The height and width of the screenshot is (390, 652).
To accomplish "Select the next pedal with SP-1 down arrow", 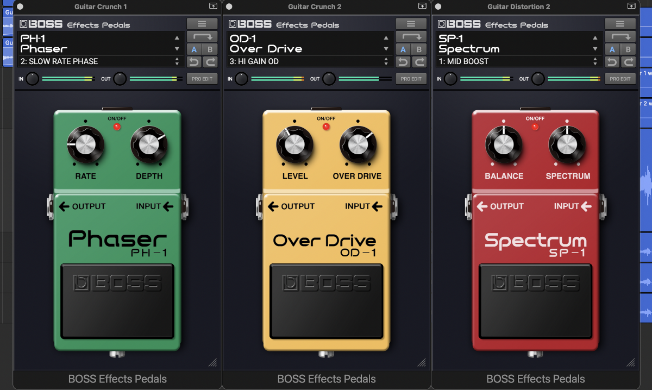I will [595, 49].
